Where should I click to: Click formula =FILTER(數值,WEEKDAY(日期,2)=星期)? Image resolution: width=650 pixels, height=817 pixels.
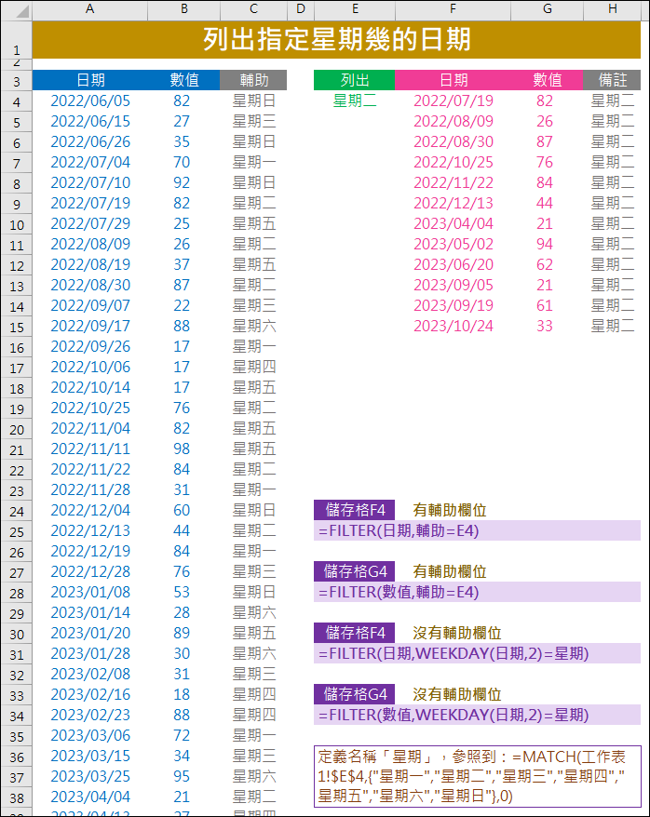click(x=477, y=715)
